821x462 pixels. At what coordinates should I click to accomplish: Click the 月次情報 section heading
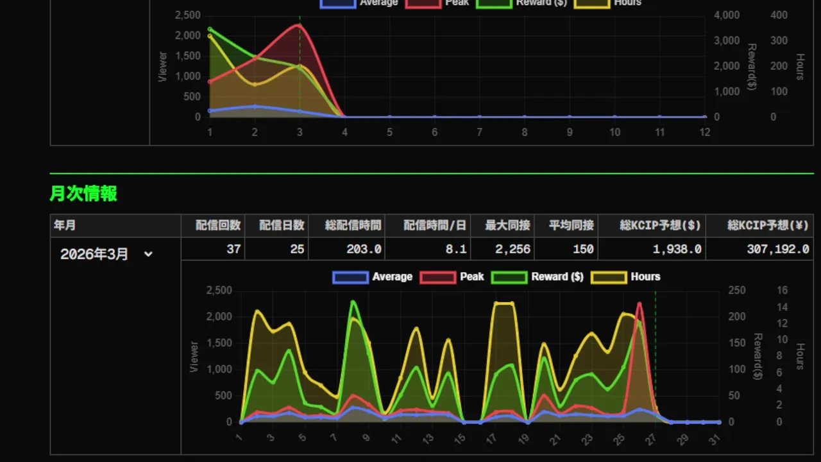(83, 194)
